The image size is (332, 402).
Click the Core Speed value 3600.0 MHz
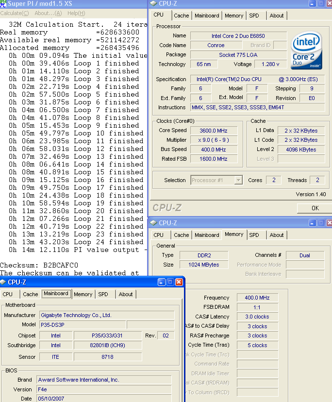point(214,131)
